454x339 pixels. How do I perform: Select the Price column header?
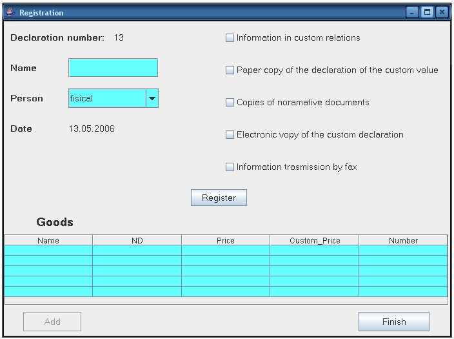point(226,240)
